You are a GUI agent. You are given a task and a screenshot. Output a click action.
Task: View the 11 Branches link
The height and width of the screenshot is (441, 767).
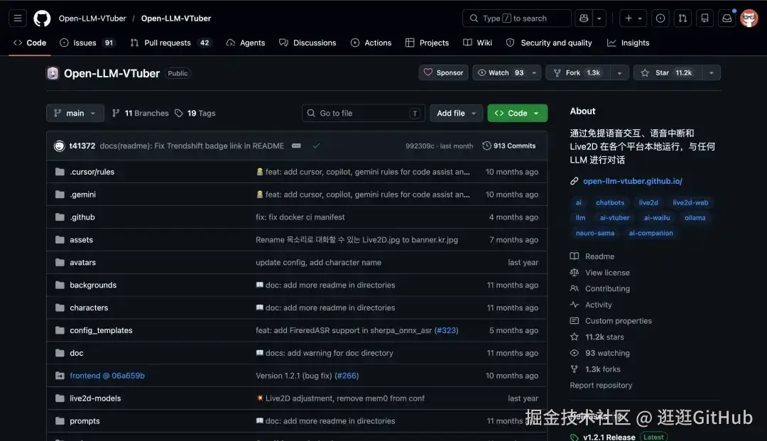pyautogui.click(x=141, y=113)
